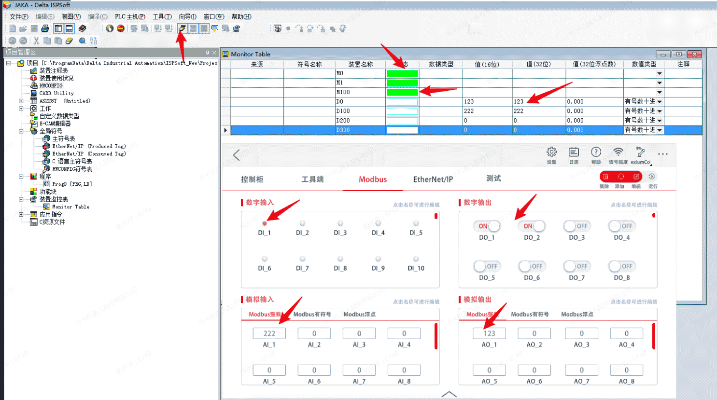Click the help question mark icon

click(596, 152)
